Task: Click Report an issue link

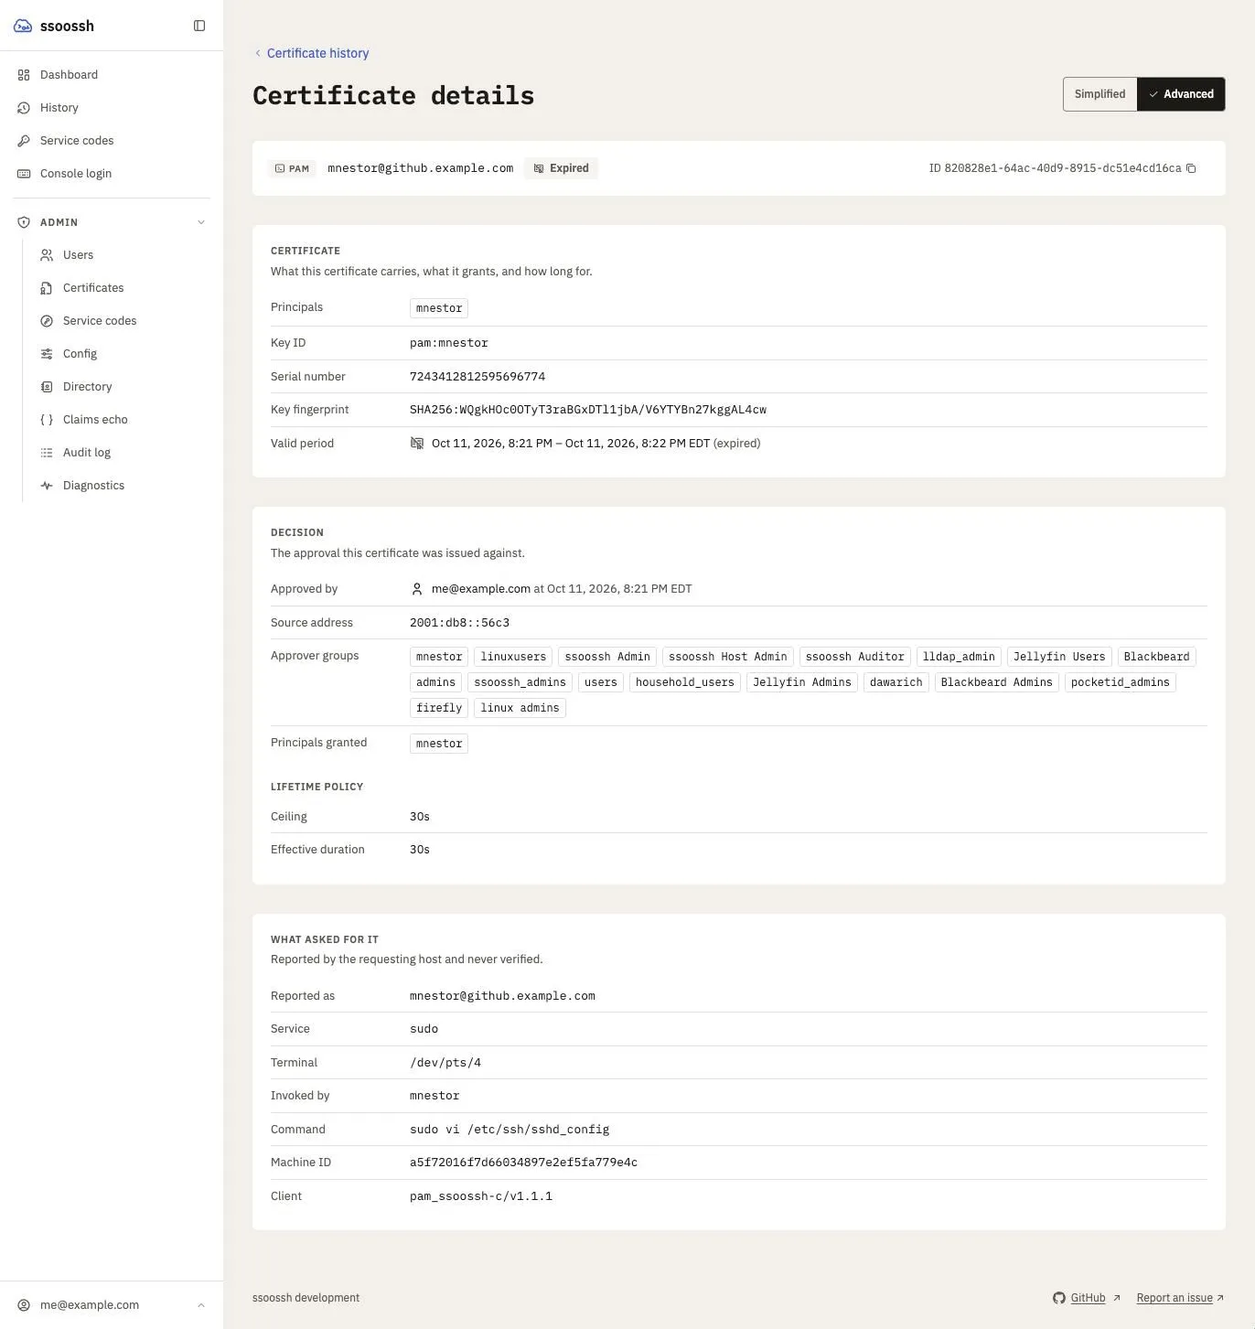Action: (1180, 1298)
